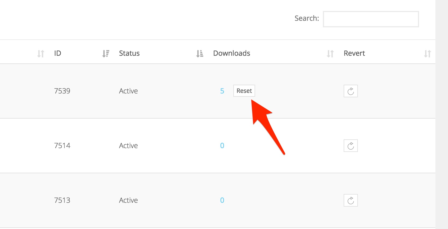Click the Active status in row 7514
Viewport: 448px width, 229px height.
(x=128, y=146)
